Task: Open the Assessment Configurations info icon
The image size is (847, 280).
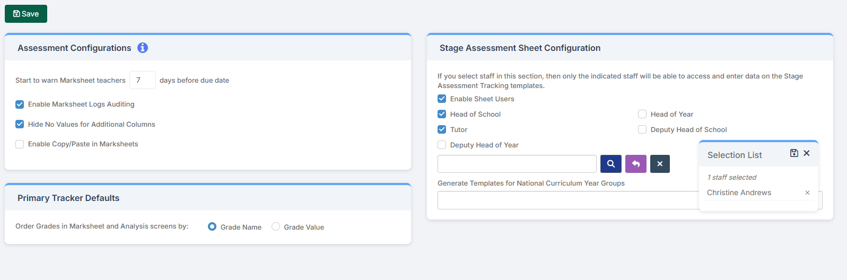Action: [143, 48]
